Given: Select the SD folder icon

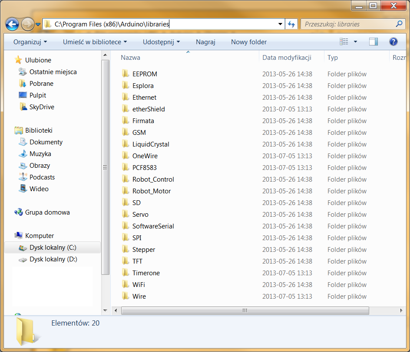Looking at the screenshot, I should pos(126,203).
